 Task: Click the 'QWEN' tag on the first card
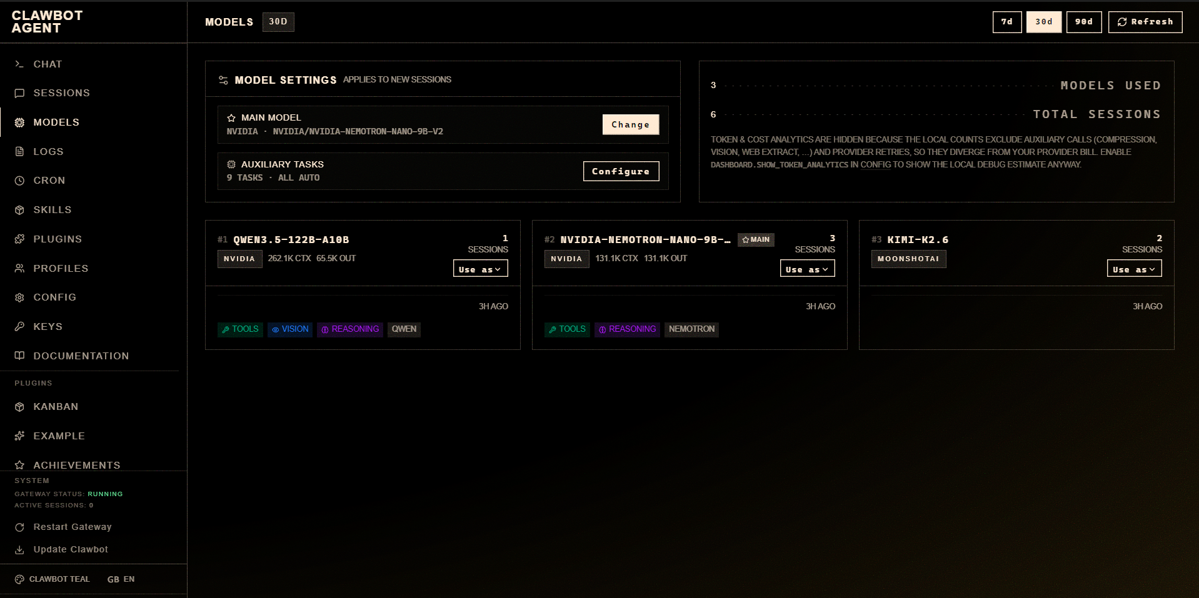404,329
